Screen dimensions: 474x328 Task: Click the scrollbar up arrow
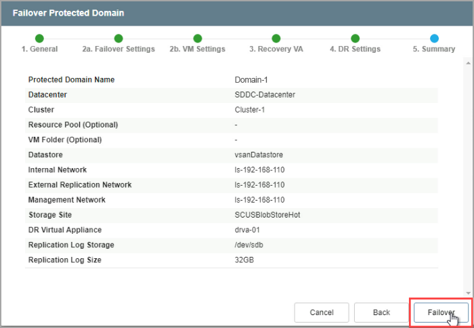point(467,63)
